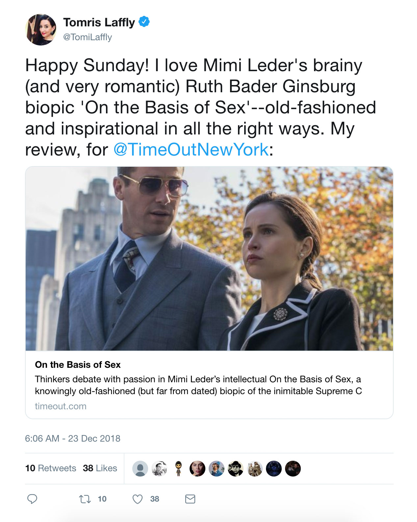Open the black-and-white man in hat avatar
This screenshot has width=417, height=522.
pyautogui.click(x=236, y=468)
